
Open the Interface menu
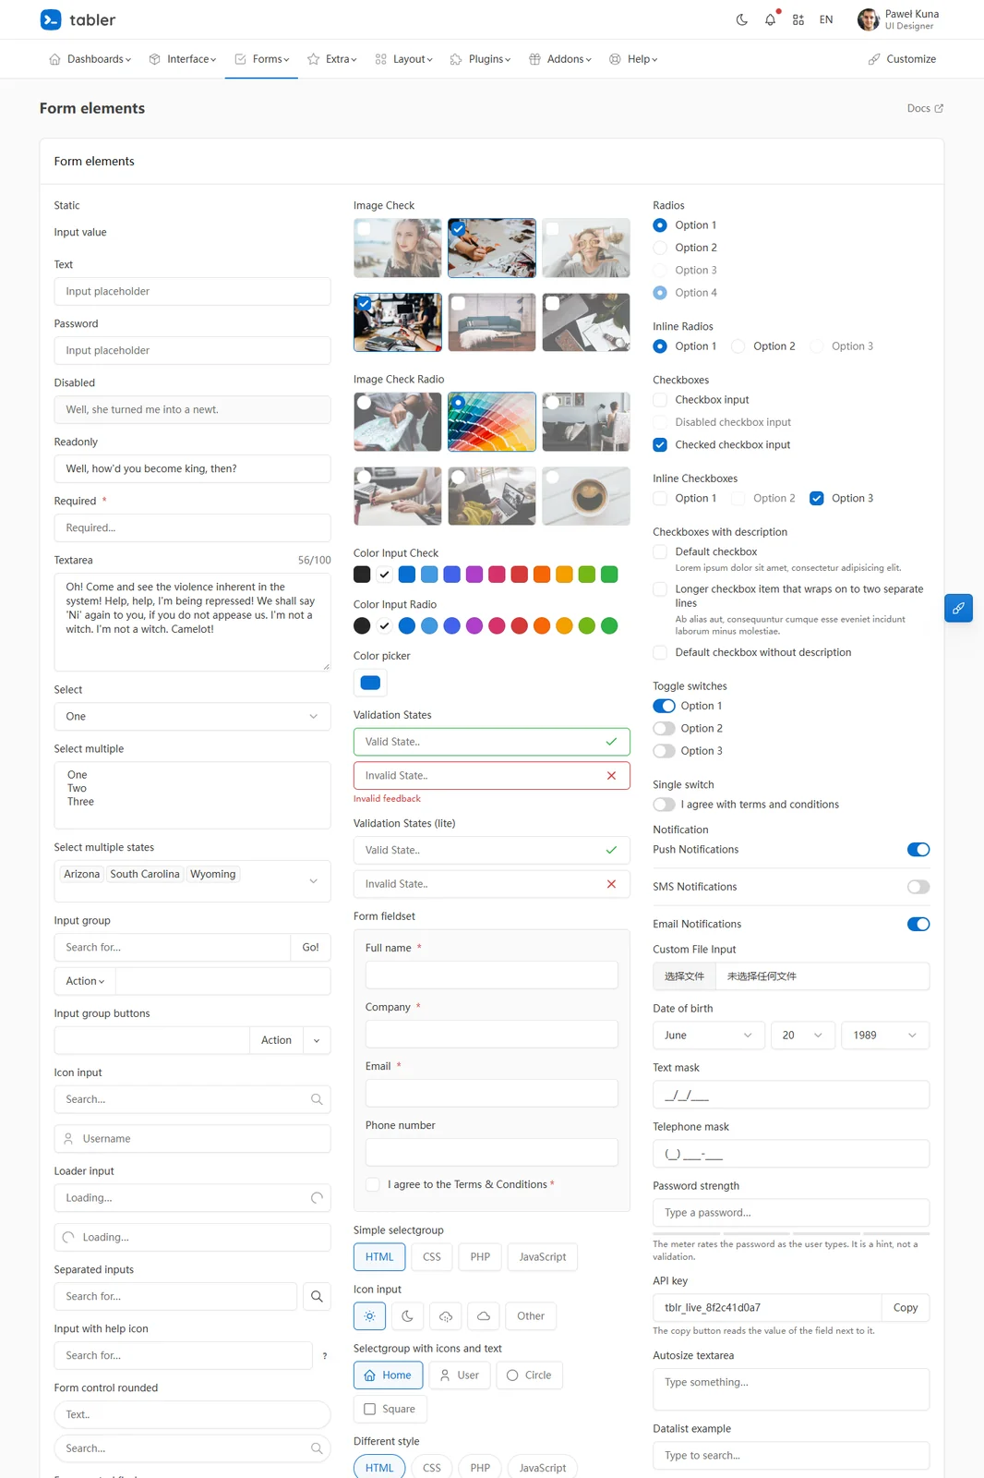click(x=183, y=59)
